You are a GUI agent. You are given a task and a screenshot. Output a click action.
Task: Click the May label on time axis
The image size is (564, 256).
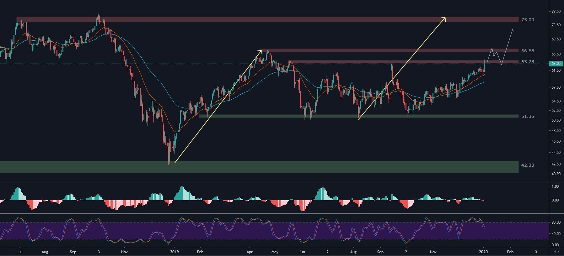click(x=275, y=252)
